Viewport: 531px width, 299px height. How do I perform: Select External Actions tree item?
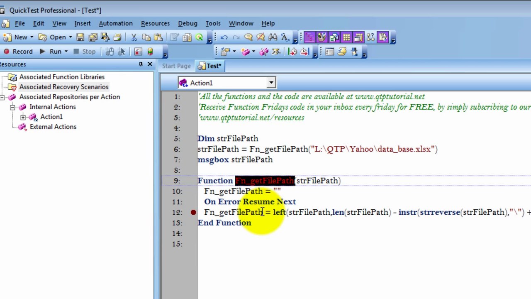[53, 127]
